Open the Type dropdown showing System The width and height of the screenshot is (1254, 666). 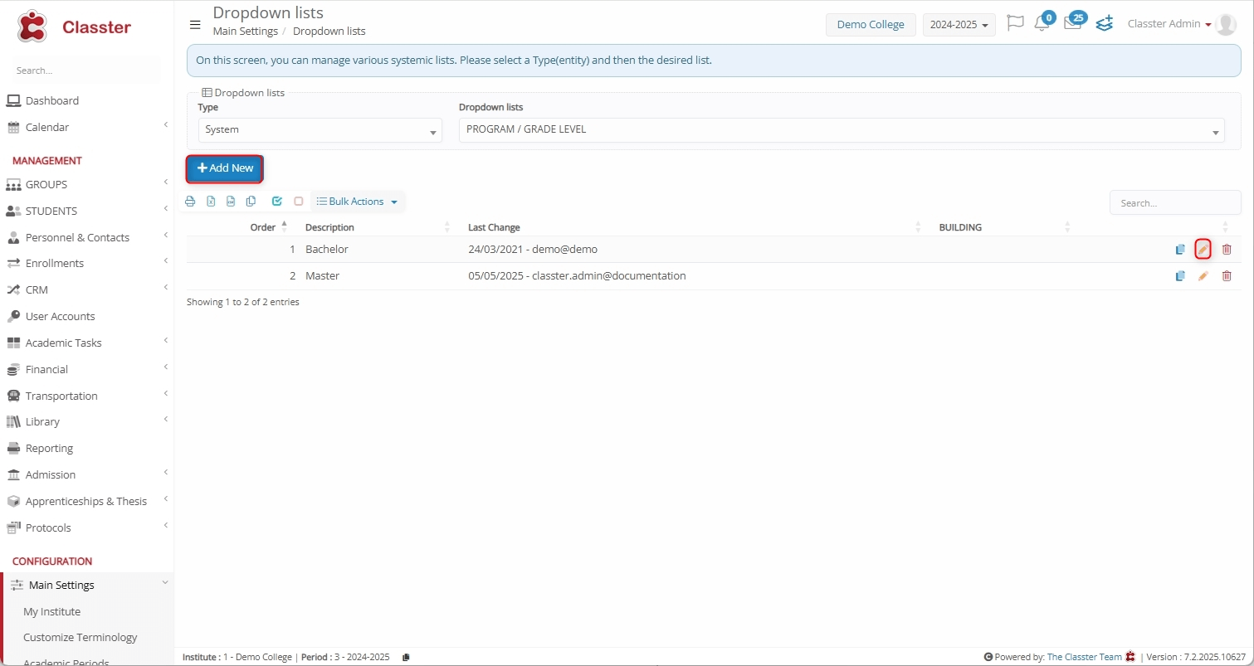coord(320,130)
